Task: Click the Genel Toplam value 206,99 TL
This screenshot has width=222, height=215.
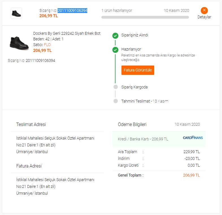Action: click(191, 175)
